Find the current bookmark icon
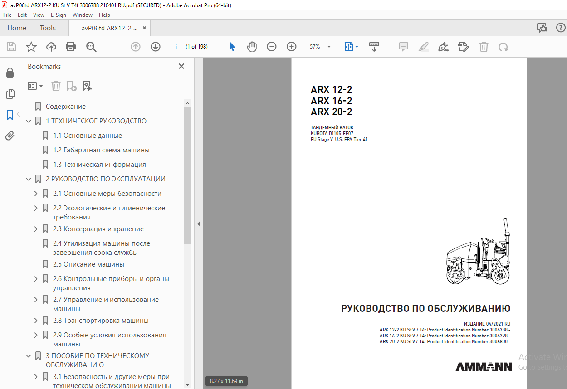The width and height of the screenshot is (567, 389). (87, 86)
